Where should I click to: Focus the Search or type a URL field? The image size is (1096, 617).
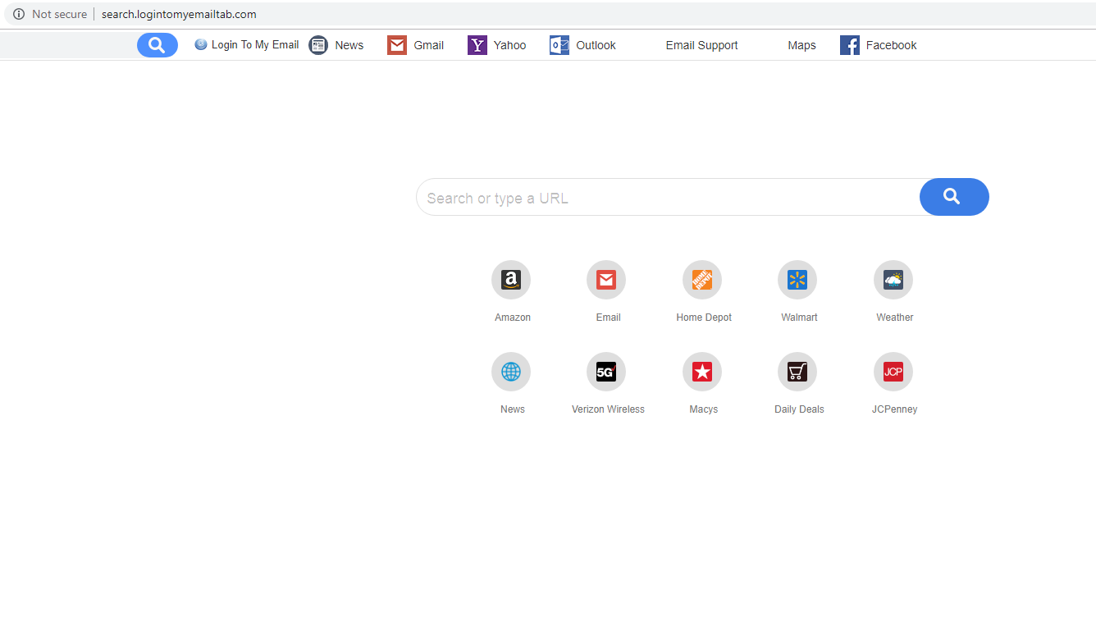pos(668,197)
